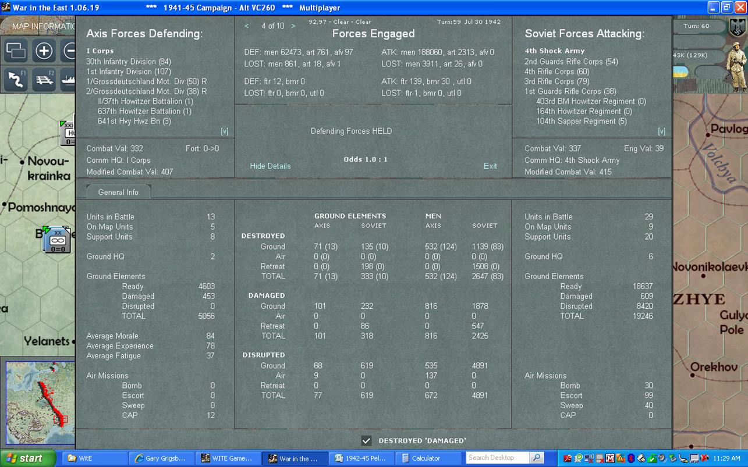Select 30th Infantry Division (84) entry
The image size is (748, 467).
pos(129,62)
